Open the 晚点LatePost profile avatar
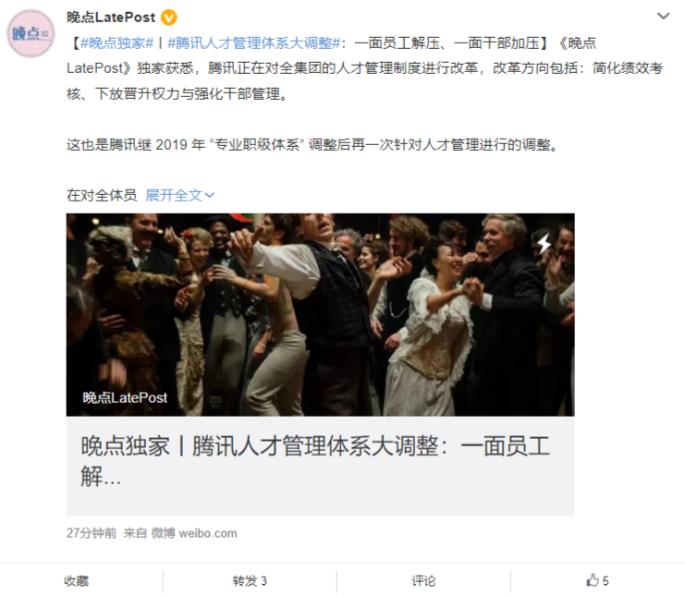Viewport: 685px width, 596px height. point(31,33)
